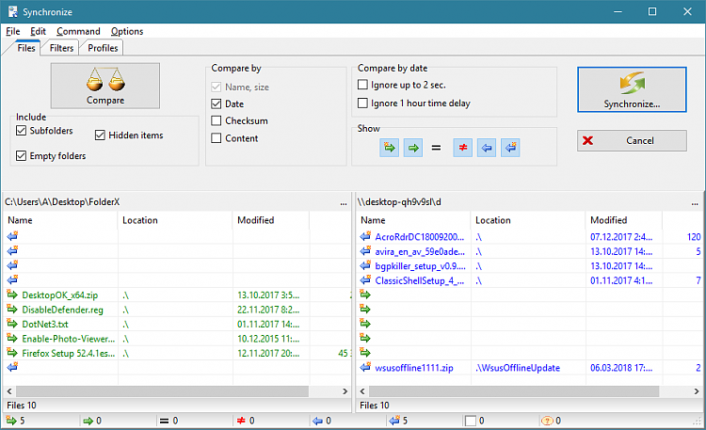The height and width of the screenshot is (430, 706).
Task: Toggle the equal files filter in Show
Action: tap(438, 147)
